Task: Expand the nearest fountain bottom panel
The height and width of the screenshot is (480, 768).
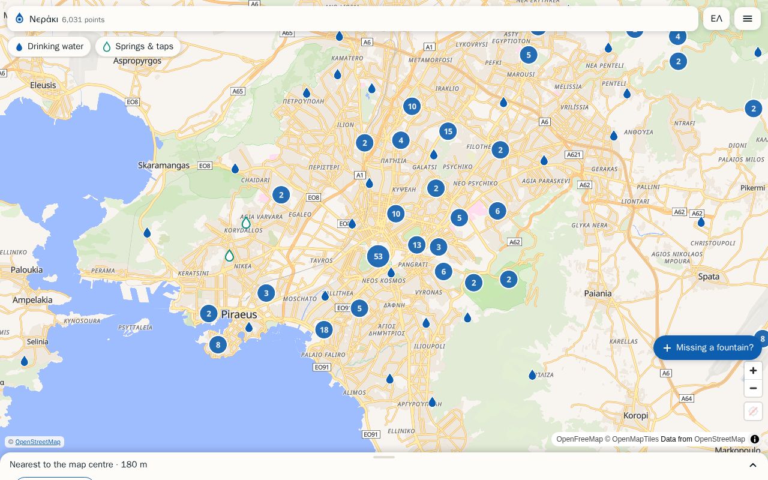Action: tap(753, 465)
